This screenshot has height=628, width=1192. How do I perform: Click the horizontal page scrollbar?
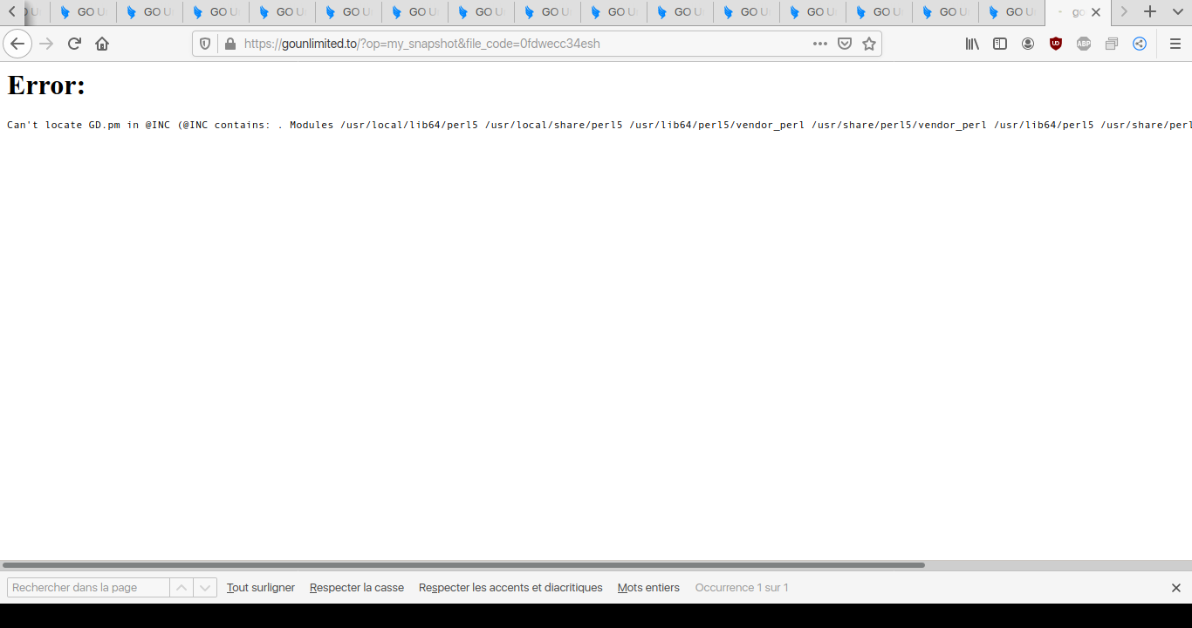462,565
